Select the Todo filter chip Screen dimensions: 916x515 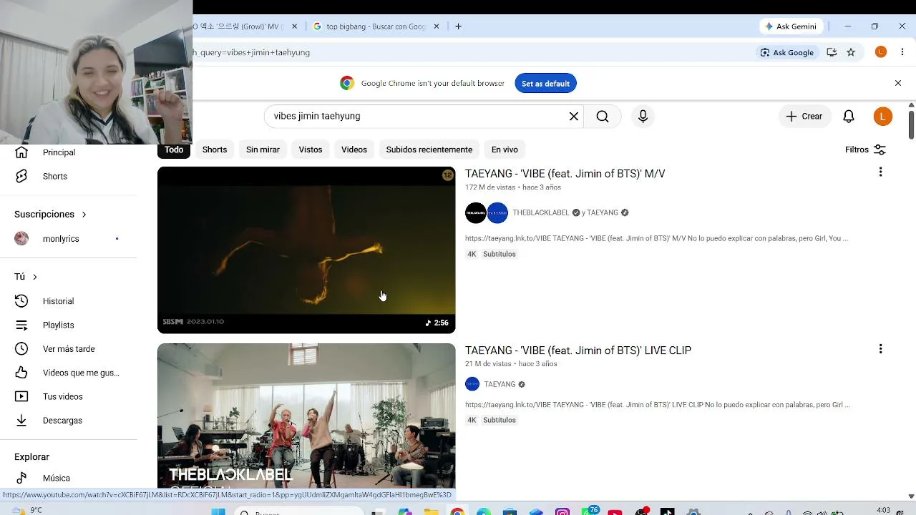pyautogui.click(x=174, y=149)
